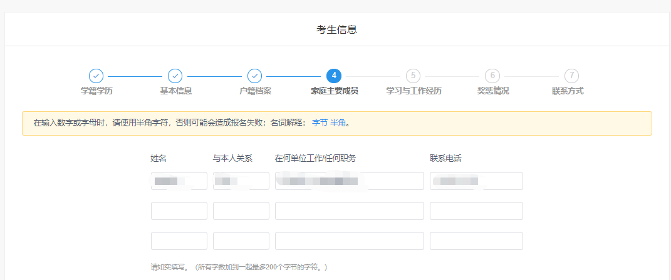
Task: Jump to 学习与工作经历 step label
Action: [414, 91]
